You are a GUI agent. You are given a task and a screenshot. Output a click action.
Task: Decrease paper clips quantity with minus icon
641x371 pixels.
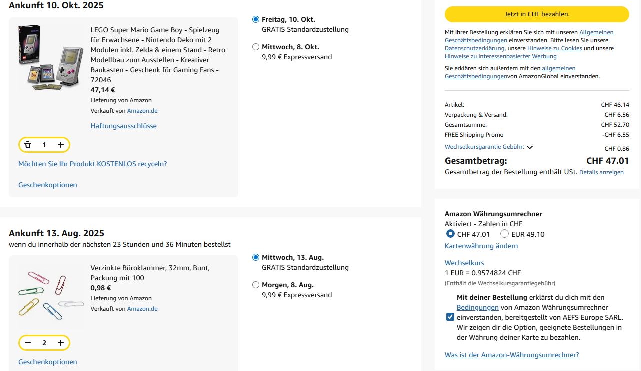28,343
